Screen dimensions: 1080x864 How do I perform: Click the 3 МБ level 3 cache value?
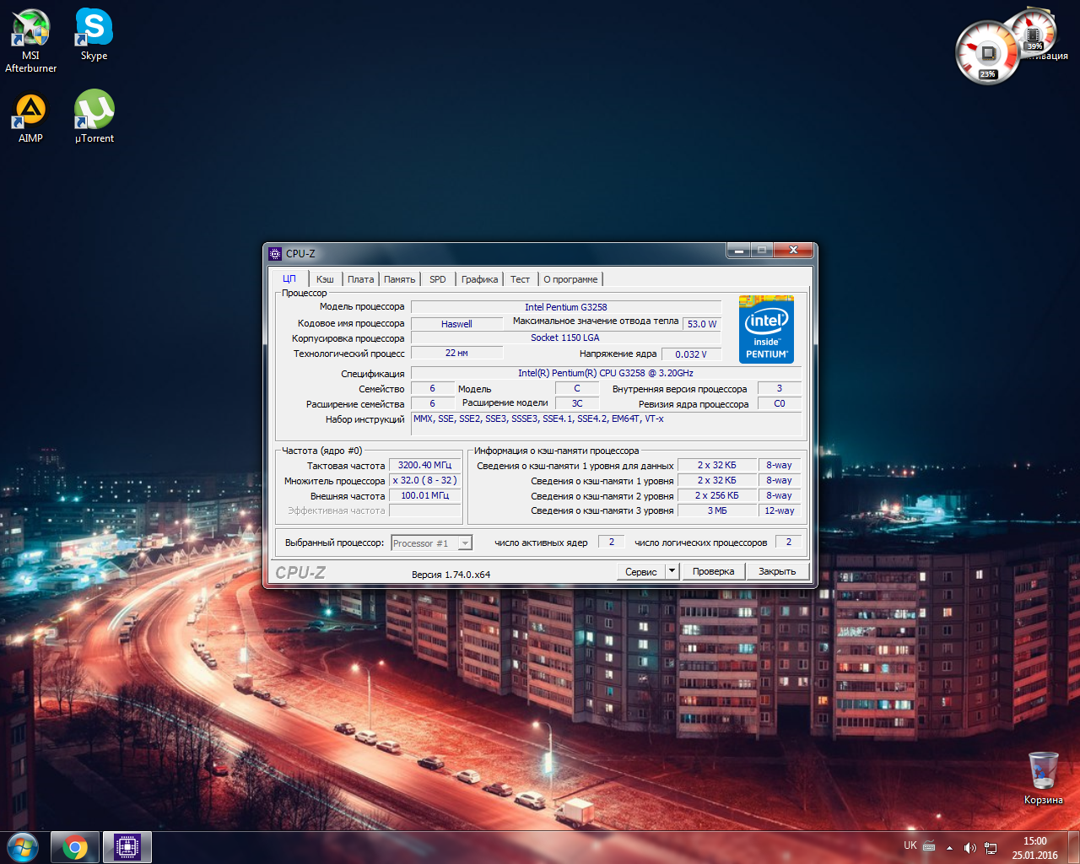[717, 510]
